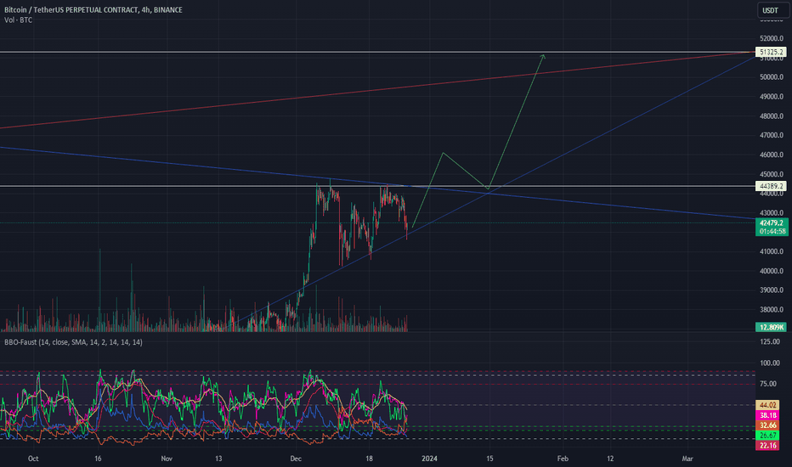
Task: Click the 40000.0 price axis tick
Action: (x=772, y=271)
